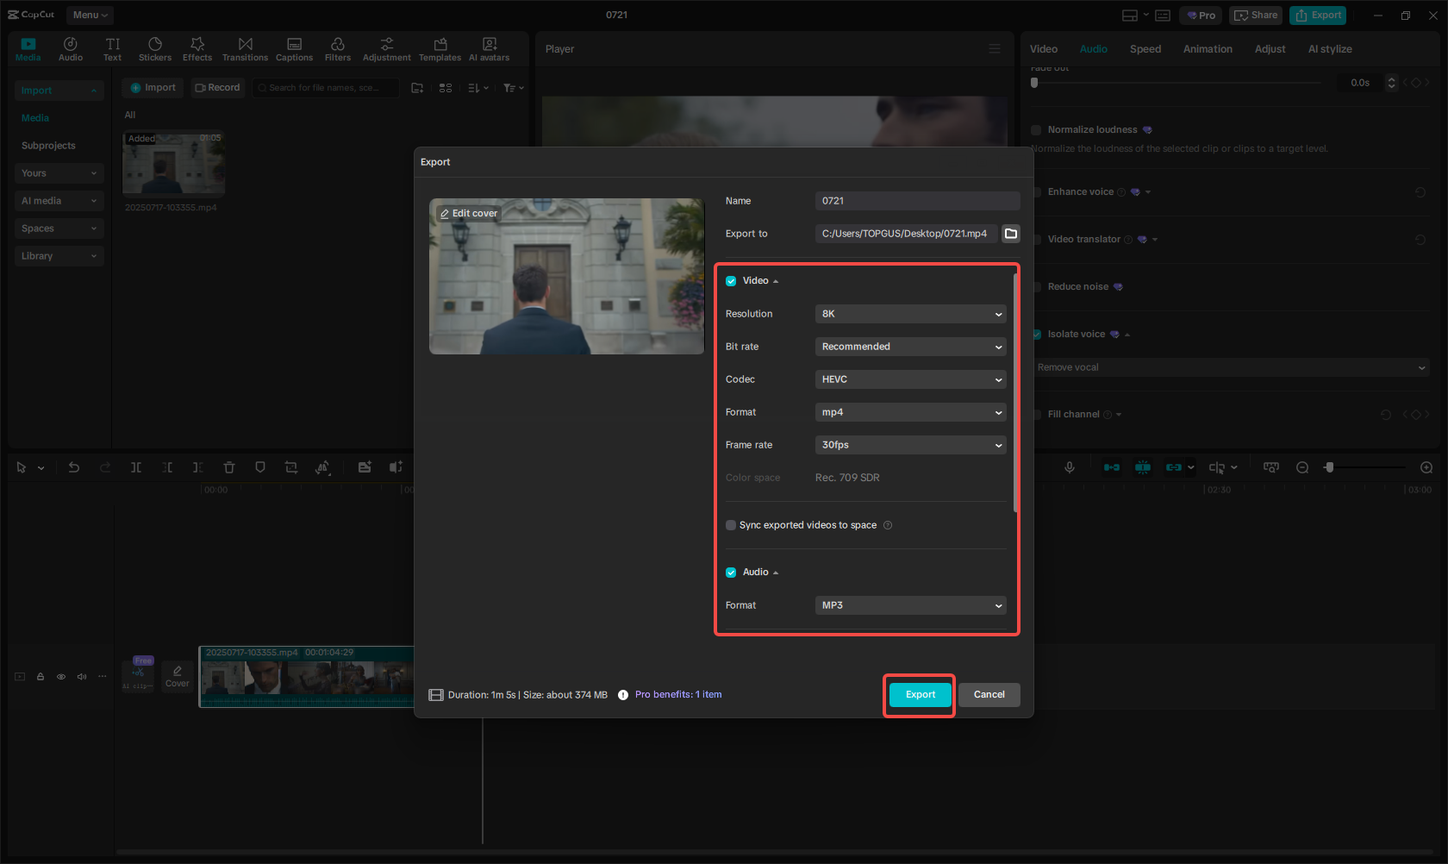This screenshot has width=1448, height=864.
Task: Enable Sync exported videos to space
Action: point(730,524)
